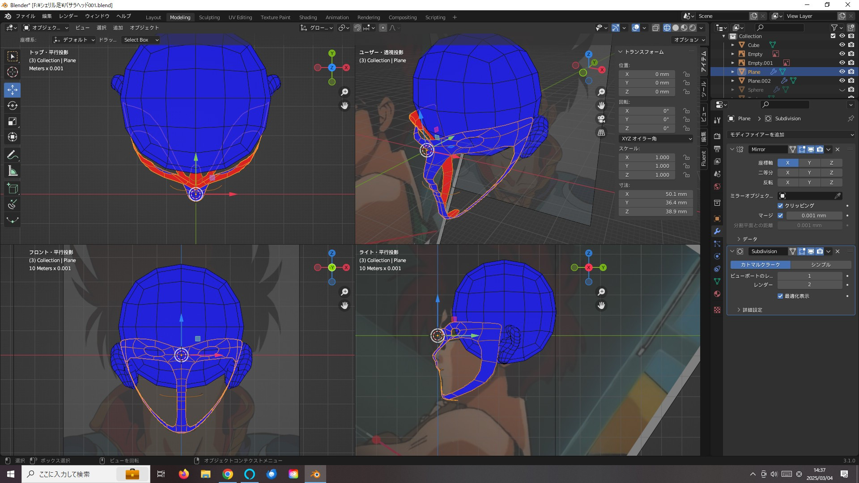Click the Windows Start button
Viewport: 859px width, 483px height.
[x=11, y=474]
